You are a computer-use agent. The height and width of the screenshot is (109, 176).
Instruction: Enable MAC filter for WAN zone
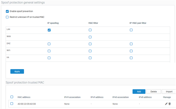[90, 37]
